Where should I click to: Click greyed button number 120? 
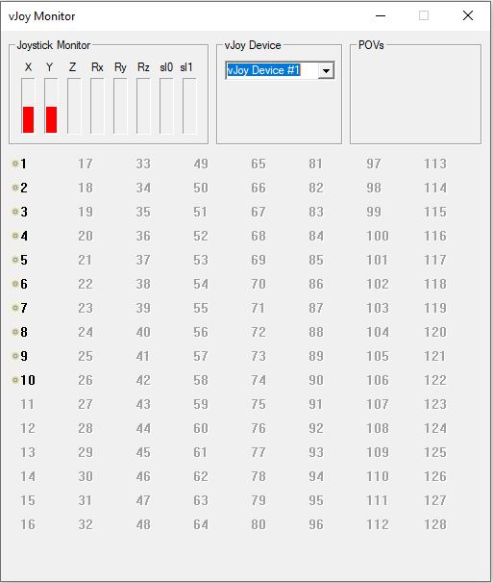tap(435, 332)
